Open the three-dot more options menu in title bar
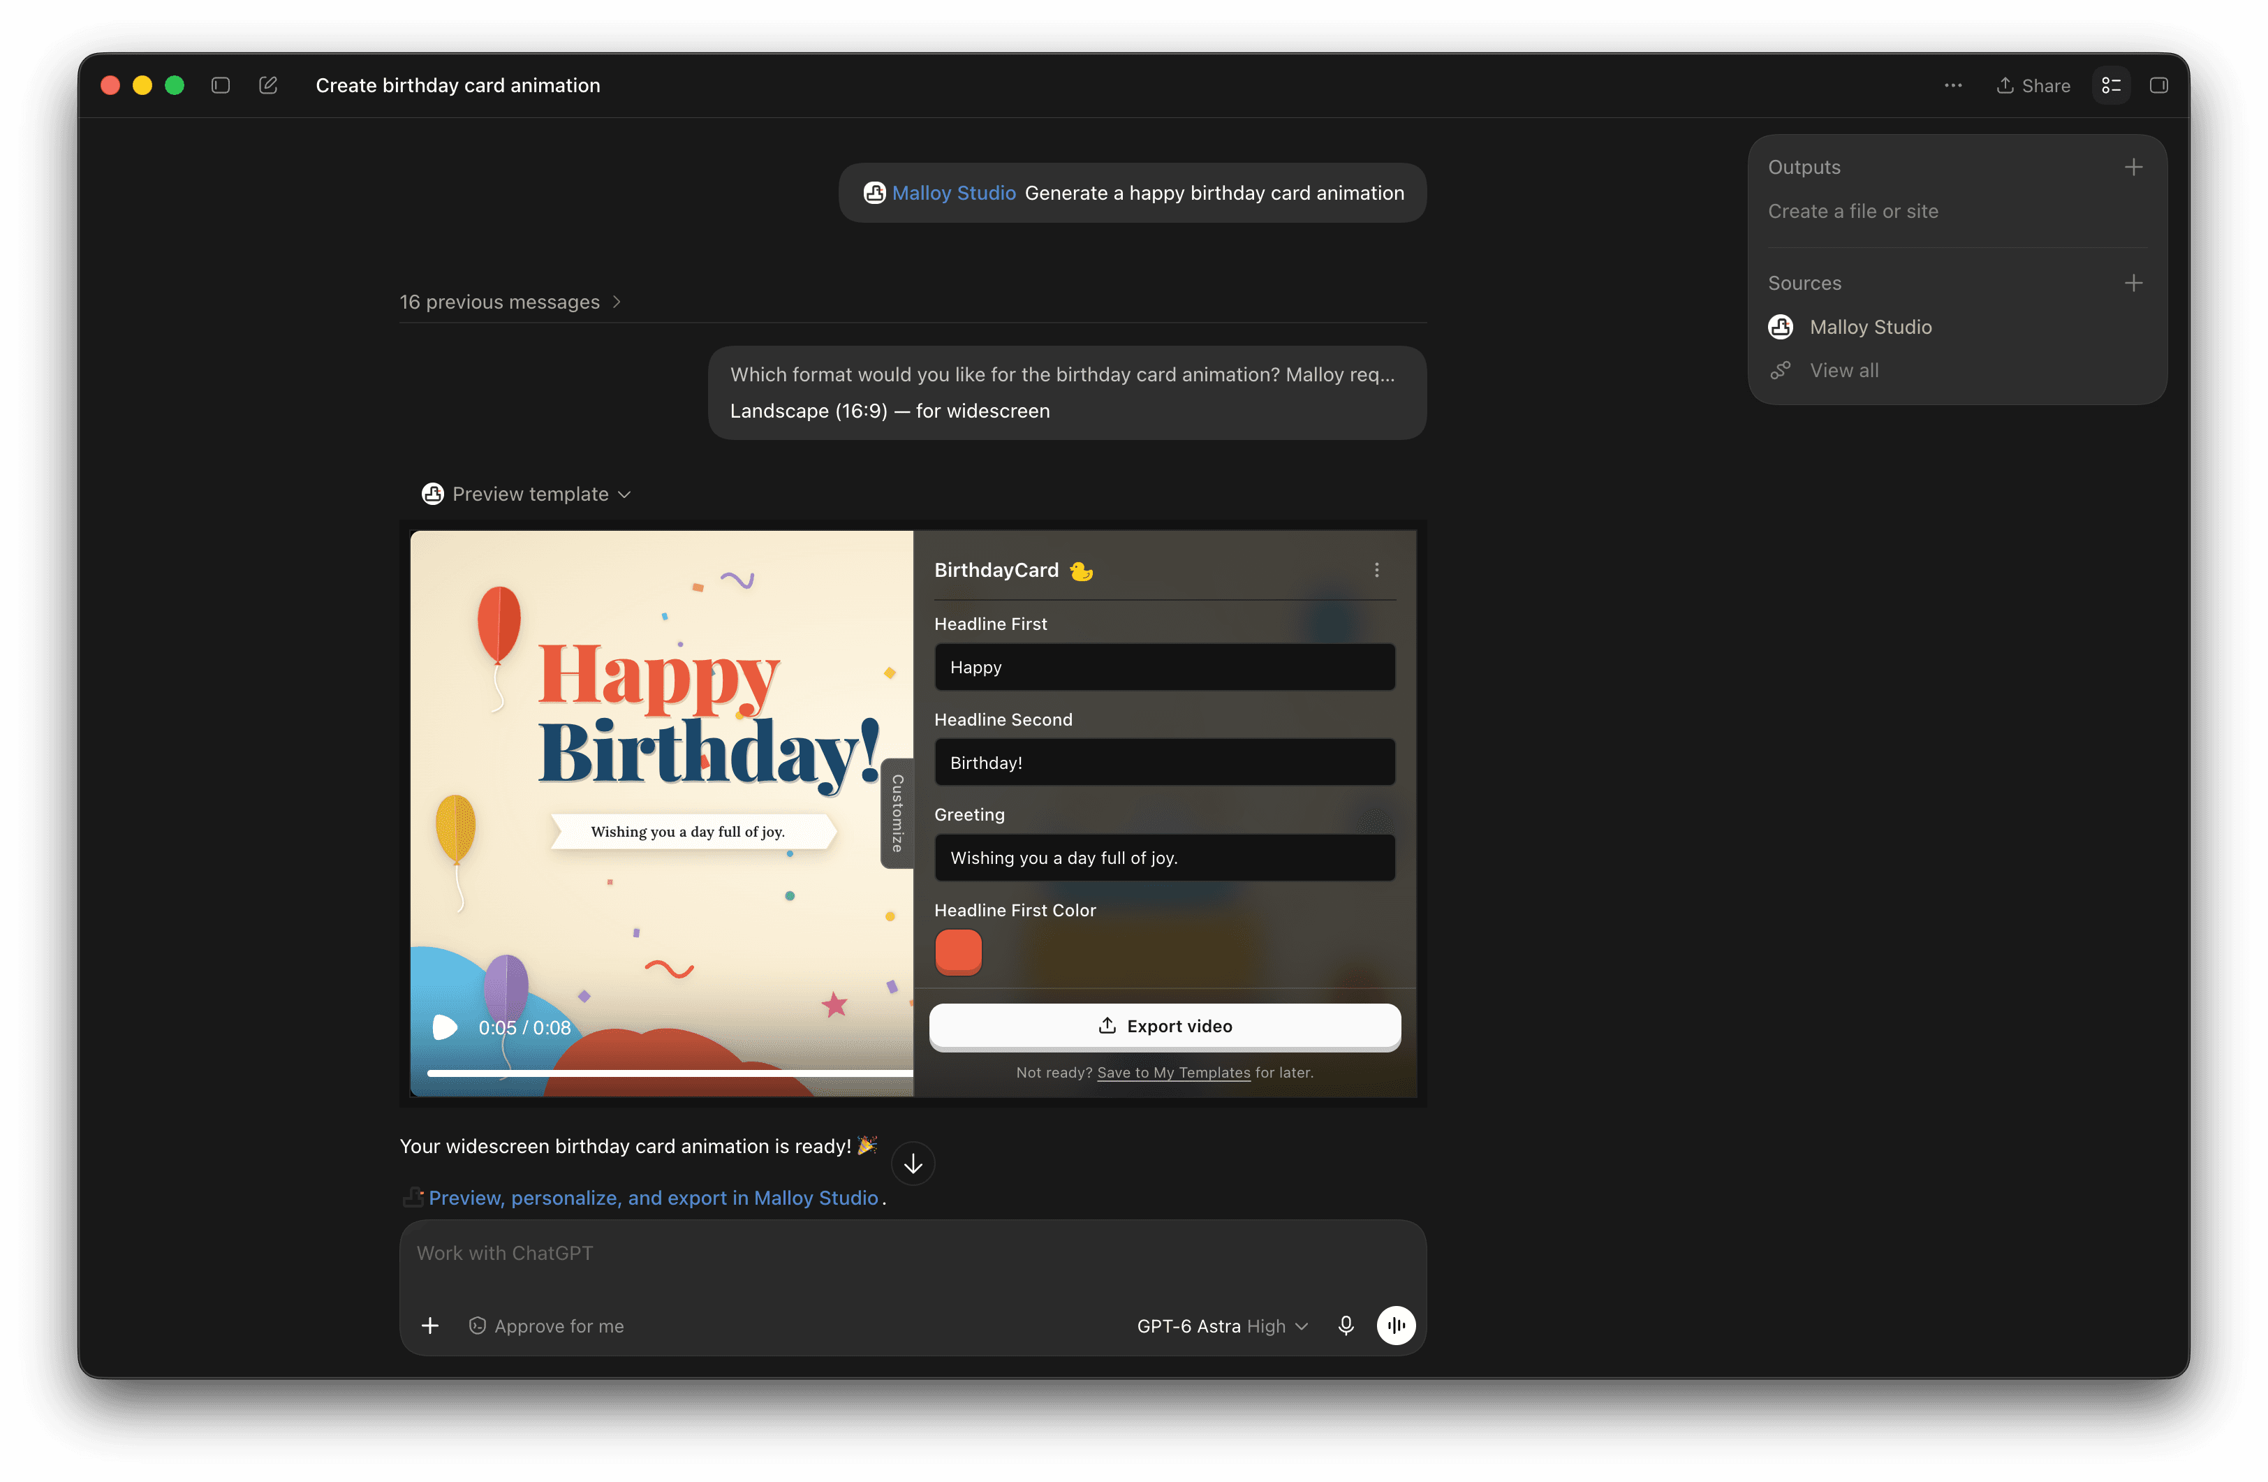2268x1482 pixels. click(1952, 85)
